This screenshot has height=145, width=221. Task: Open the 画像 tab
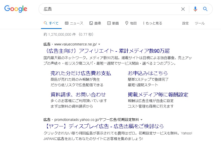click(x=95, y=23)
